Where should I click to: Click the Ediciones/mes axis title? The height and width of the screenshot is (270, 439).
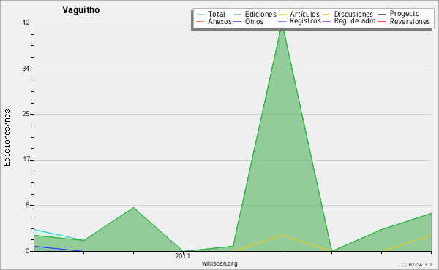[x=7, y=138]
